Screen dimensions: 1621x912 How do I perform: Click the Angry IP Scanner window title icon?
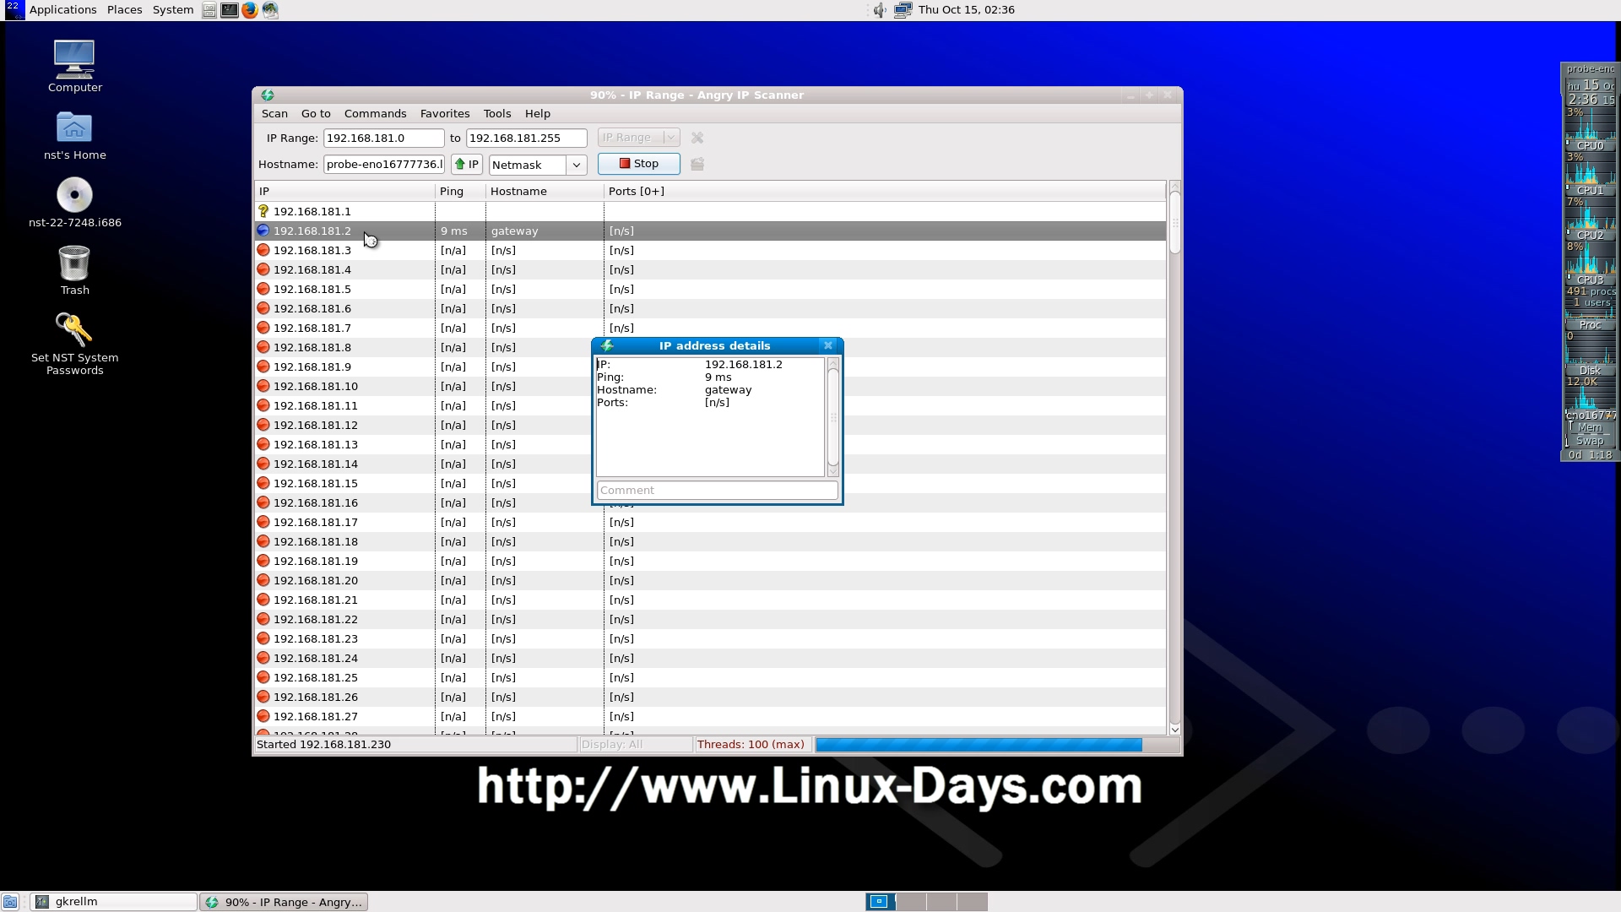268,95
